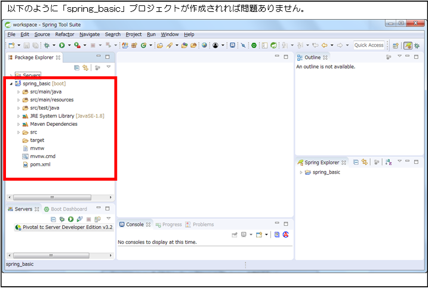
Task: Click the New file wizard toolbar icon
Action: coord(11,45)
